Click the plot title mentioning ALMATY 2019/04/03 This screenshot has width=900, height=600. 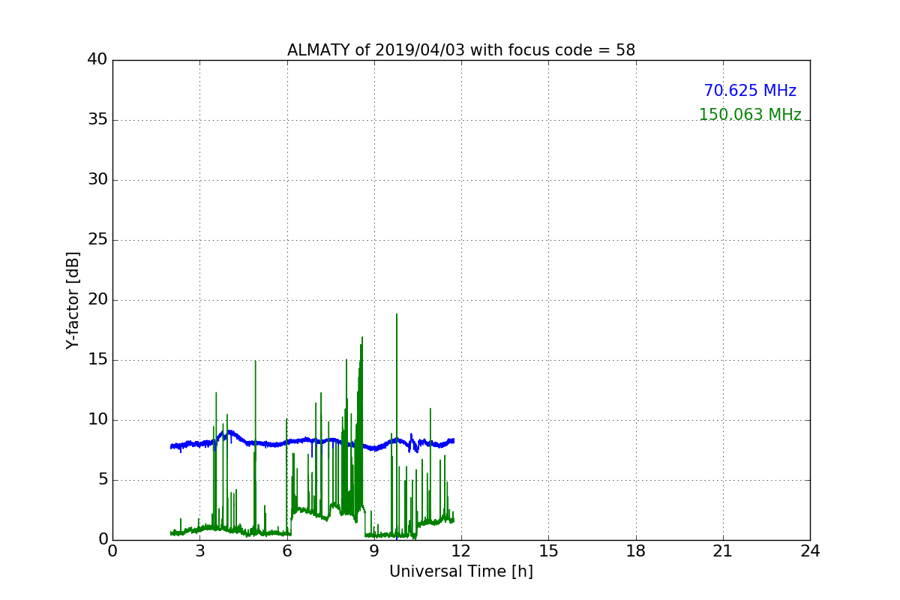pyautogui.click(x=461, y=50)
